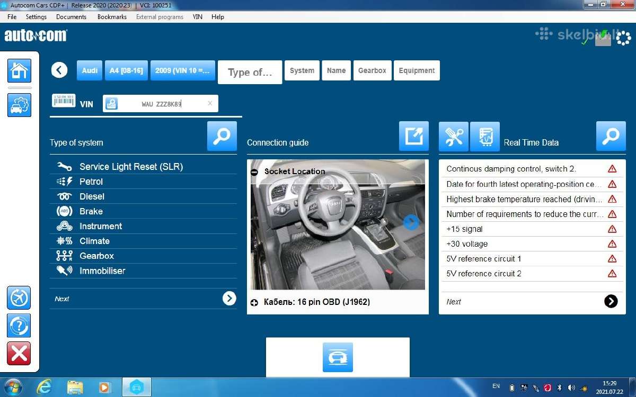Open the media player taskbar icon
The width and height of the screenshot is (636, 397).
tap(105, 387)
